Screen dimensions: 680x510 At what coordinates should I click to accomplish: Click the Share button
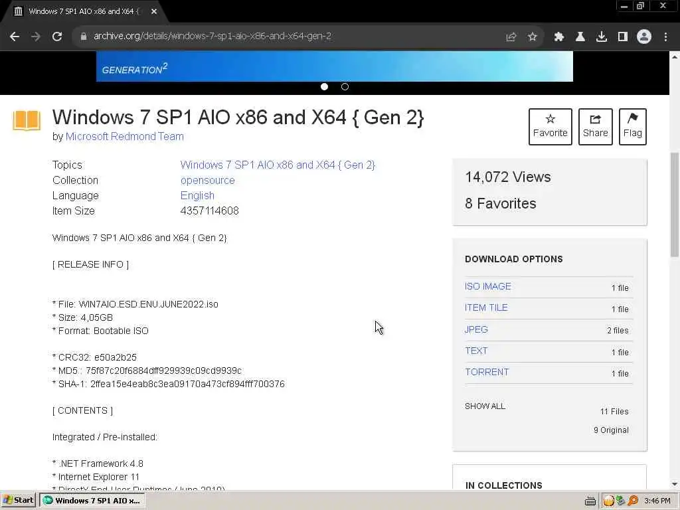596,127
